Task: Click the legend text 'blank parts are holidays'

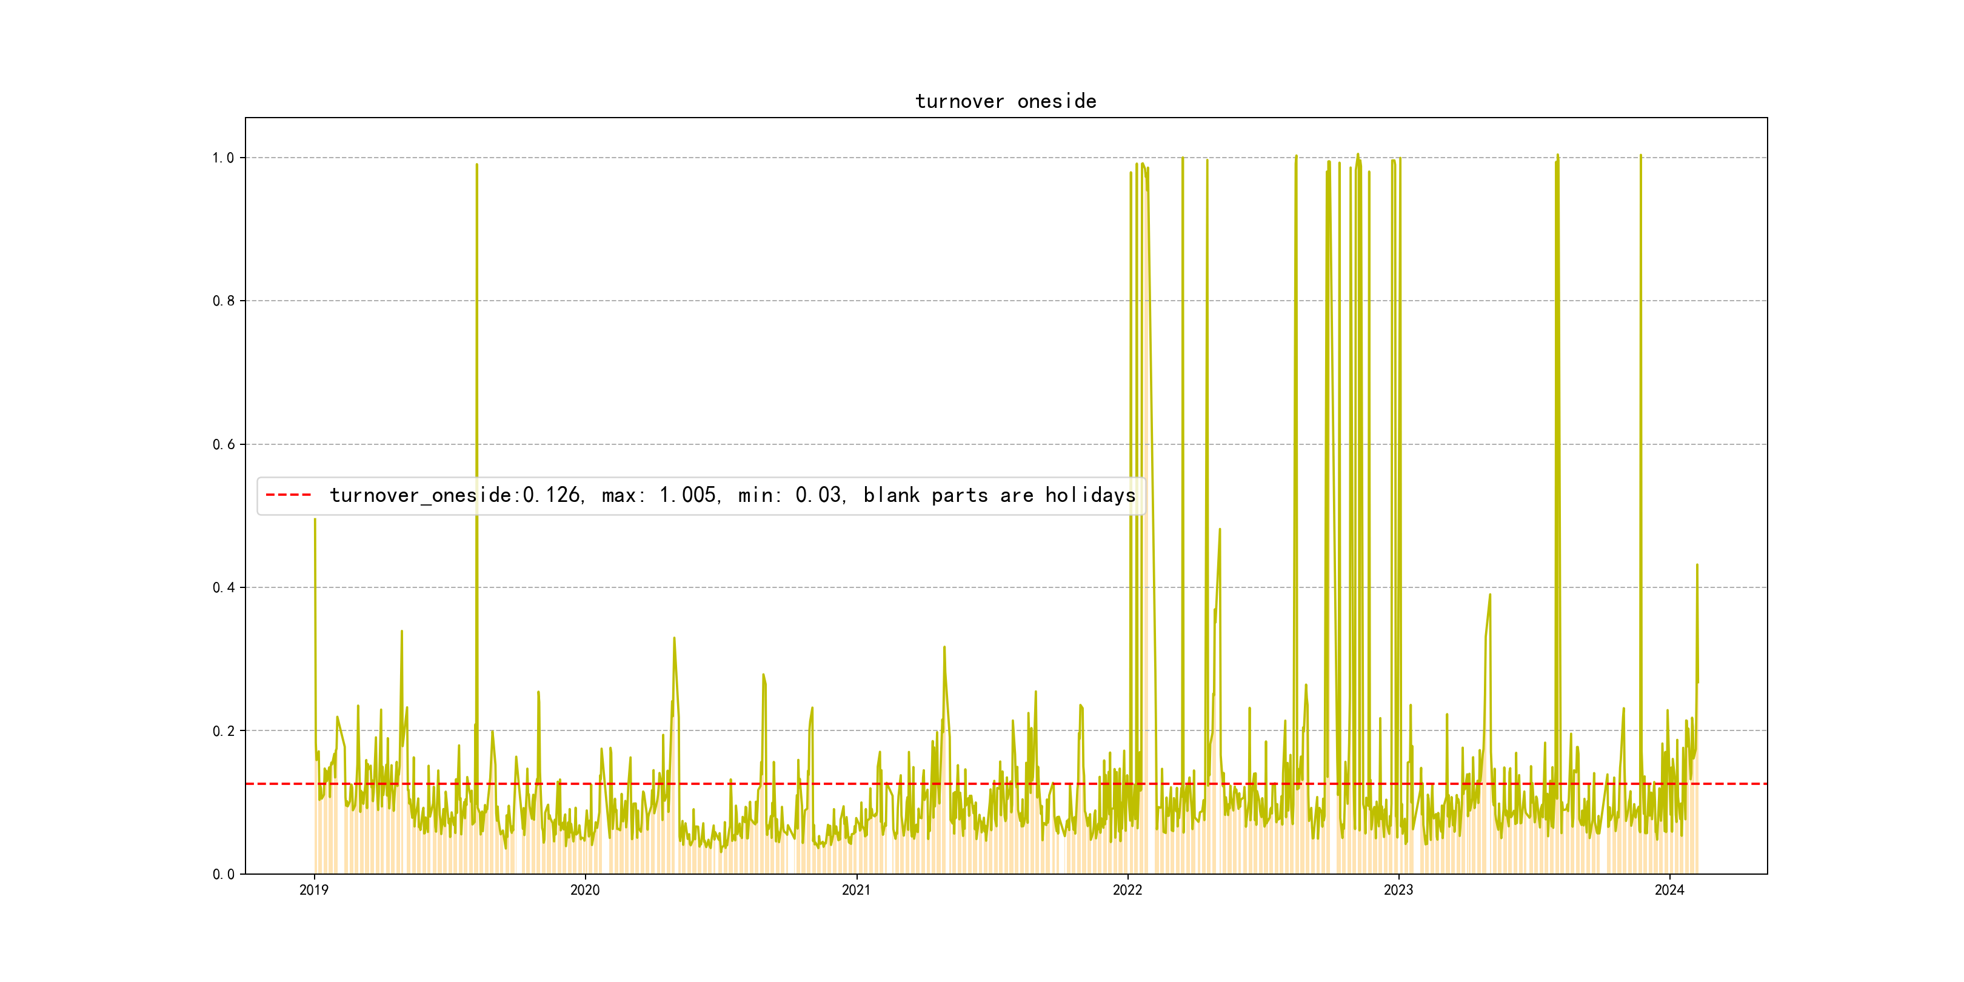Action: (x=999, y=496)
